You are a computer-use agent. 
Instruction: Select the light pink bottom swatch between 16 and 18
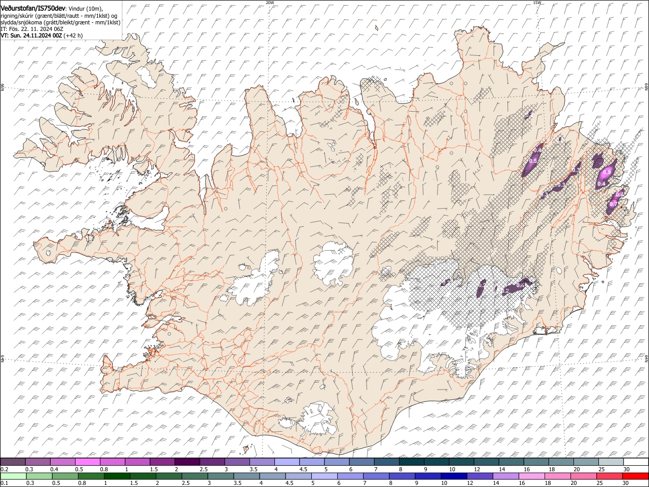tap(532, 476)
